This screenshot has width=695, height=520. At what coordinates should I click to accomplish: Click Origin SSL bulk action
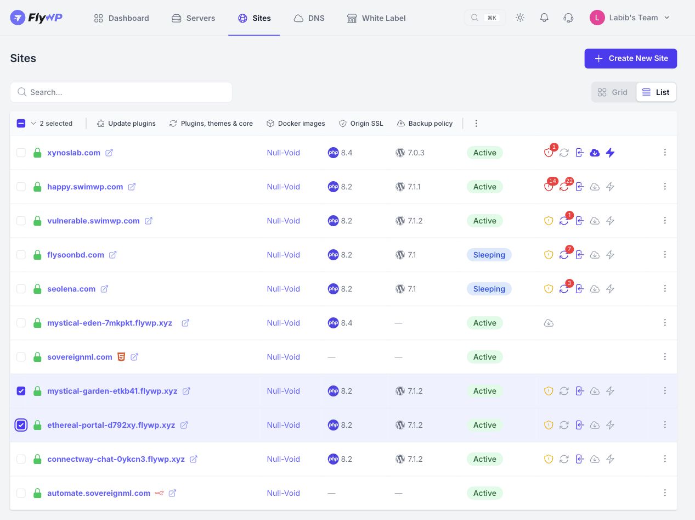(x=361, y=124)
